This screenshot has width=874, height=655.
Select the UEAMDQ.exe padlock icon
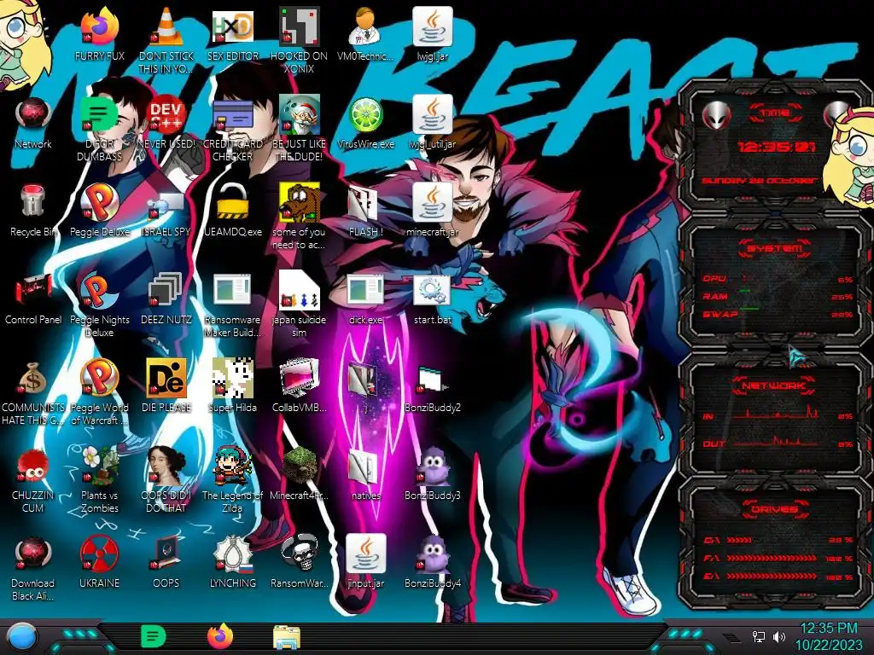232,211
